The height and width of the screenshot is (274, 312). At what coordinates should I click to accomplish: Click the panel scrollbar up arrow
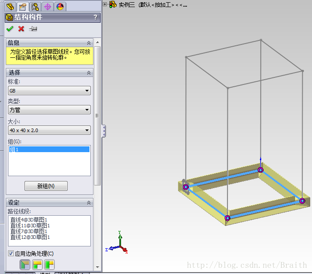click(x=97, y=42)
